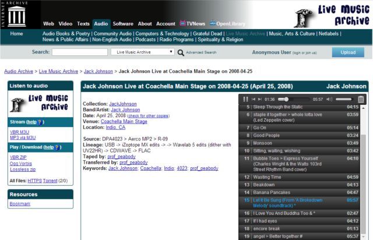Image resolution: width=373 pixels, height=240 pixels.
Task: Skip to previous track in player
Action: click(253, 100)
